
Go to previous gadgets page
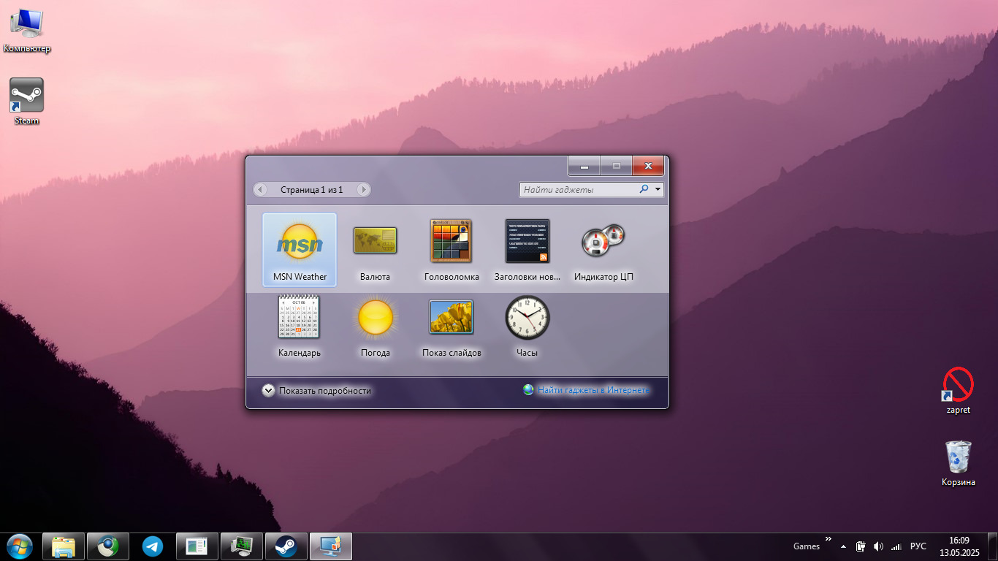point(261,190)
